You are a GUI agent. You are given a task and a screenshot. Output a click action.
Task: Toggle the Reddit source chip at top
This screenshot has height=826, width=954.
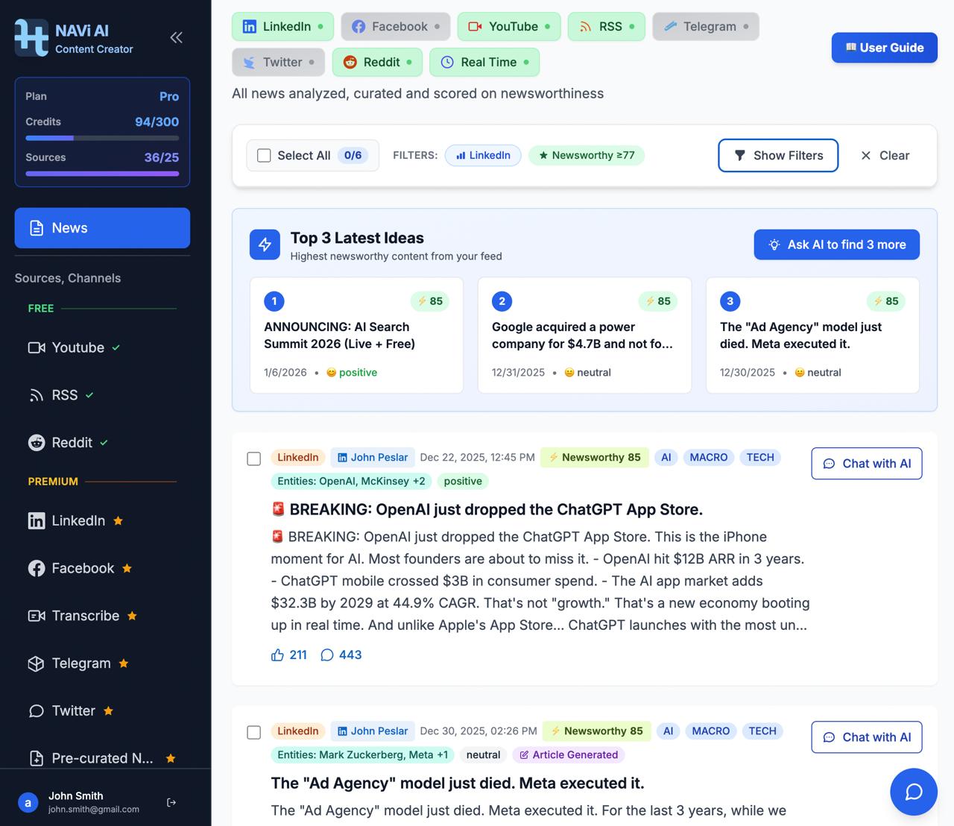coord(378,62)
